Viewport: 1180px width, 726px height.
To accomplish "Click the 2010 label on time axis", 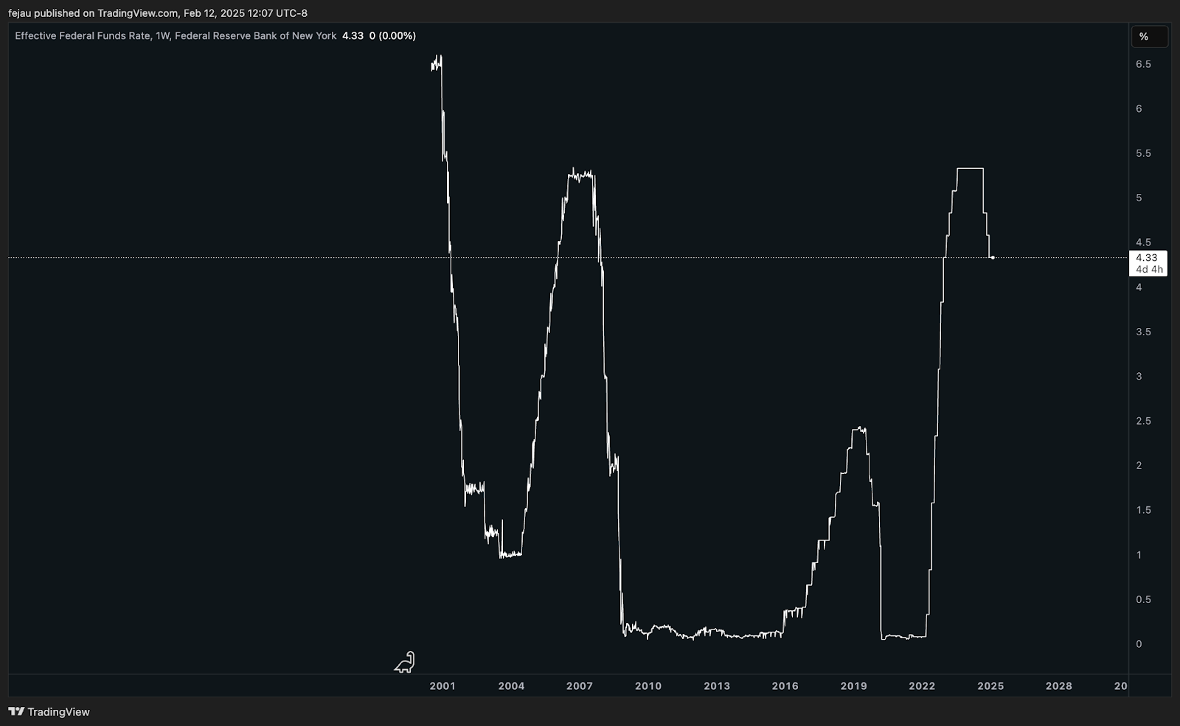I will pos(648,685).
